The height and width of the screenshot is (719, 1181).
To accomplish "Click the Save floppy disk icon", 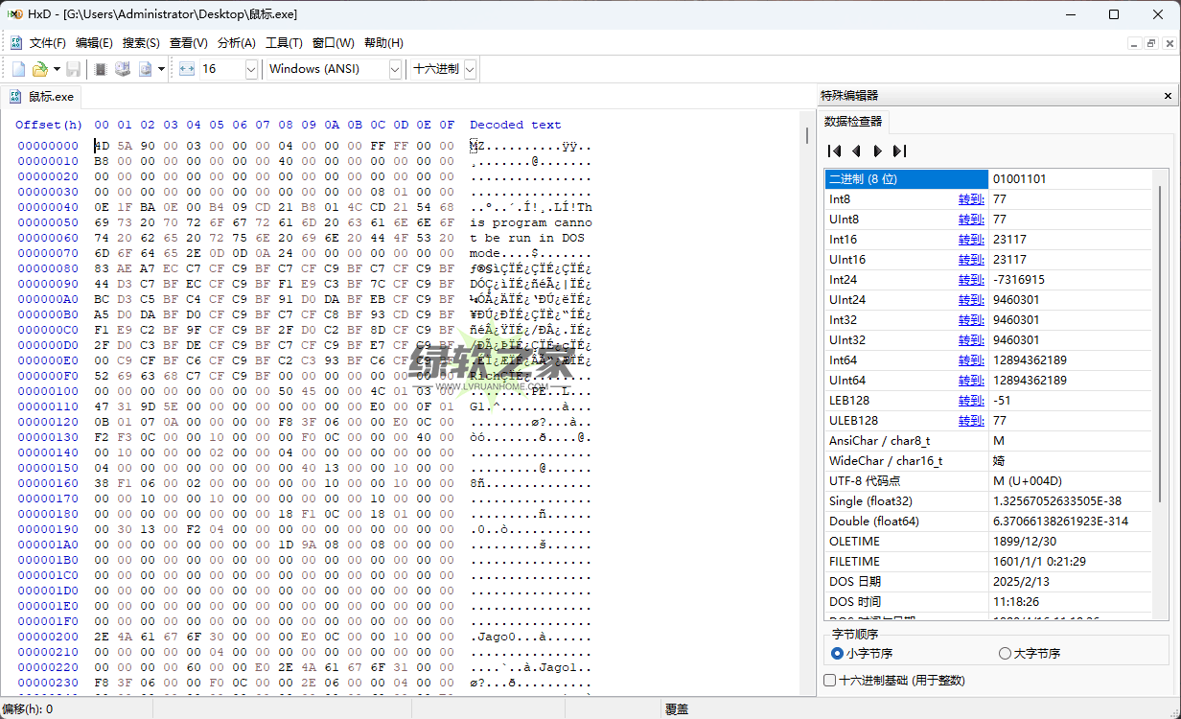I will click(x=74, y=69).
